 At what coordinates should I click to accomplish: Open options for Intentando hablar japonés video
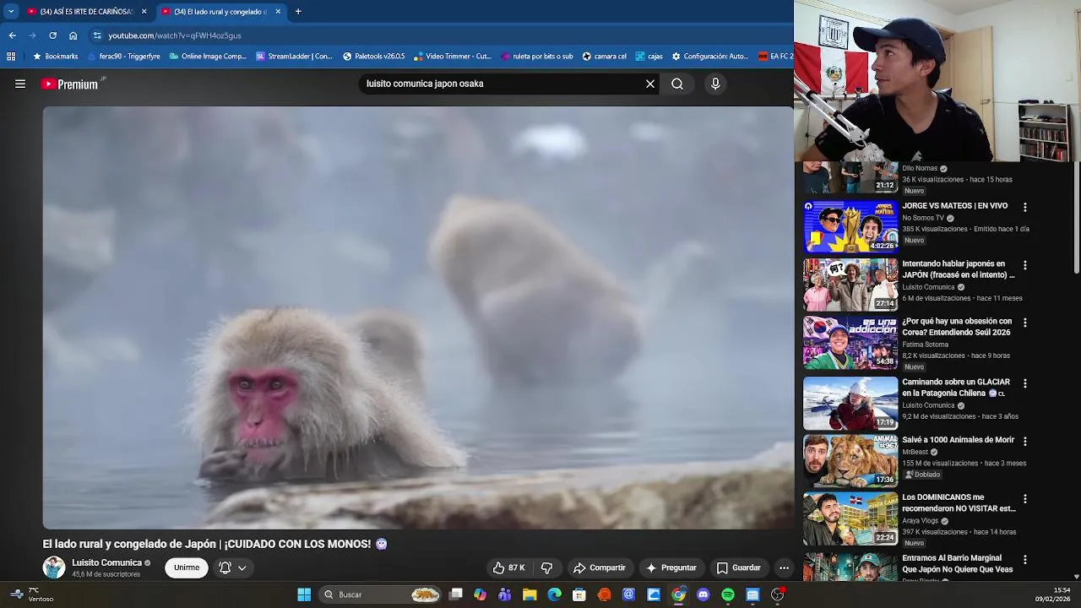coord(1025,265)
